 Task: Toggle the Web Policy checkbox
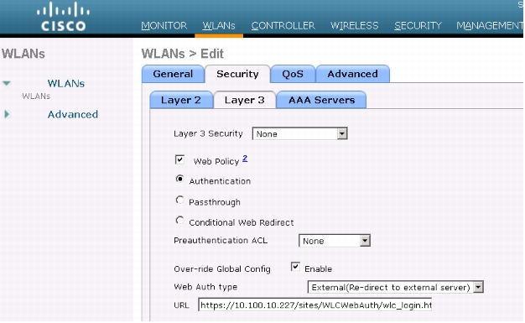point(179,159)
